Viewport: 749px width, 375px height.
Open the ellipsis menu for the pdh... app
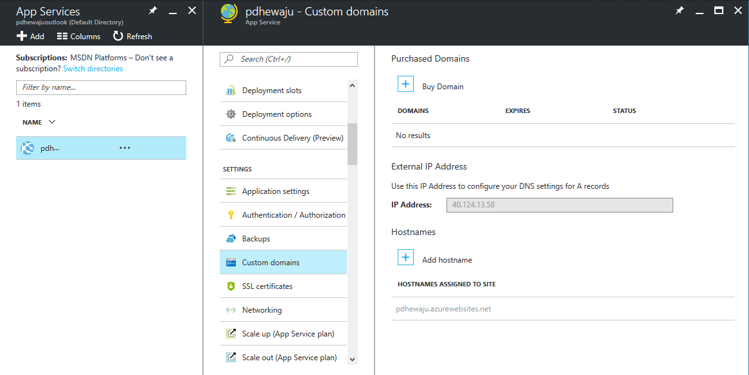coord(125,148)
